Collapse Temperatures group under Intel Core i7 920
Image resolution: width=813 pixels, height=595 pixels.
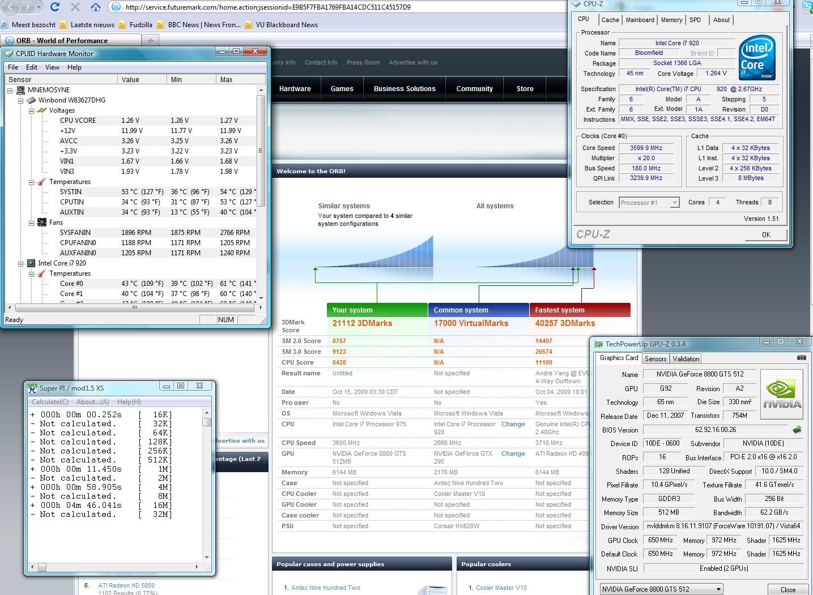[x=32, y=273]
